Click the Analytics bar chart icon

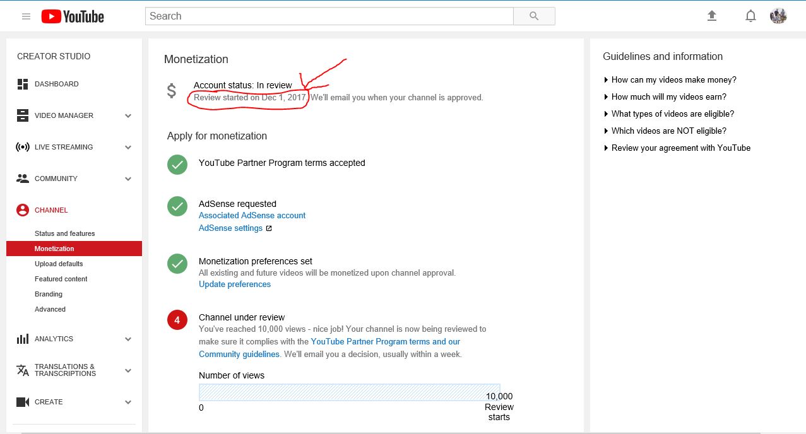coord(23,339)
